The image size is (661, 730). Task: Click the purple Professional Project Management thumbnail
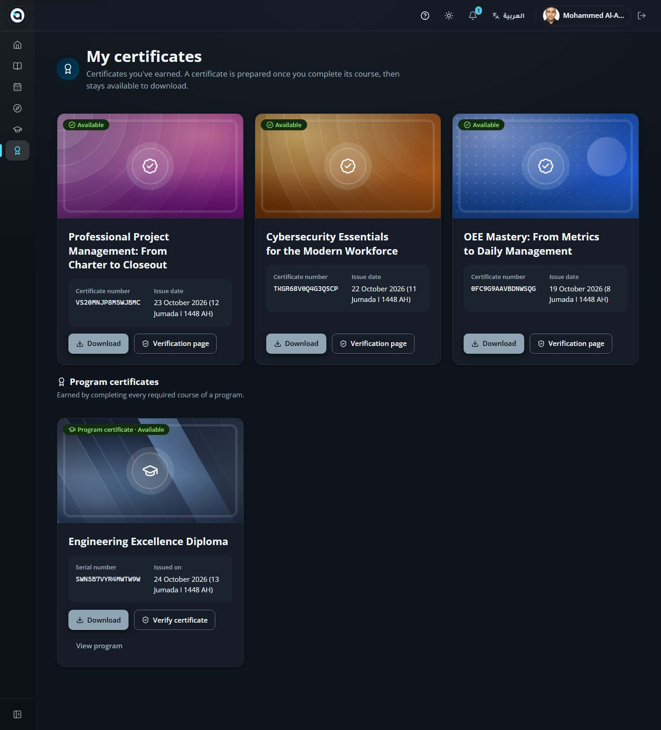pyautogui.click(x=150, y=166)
